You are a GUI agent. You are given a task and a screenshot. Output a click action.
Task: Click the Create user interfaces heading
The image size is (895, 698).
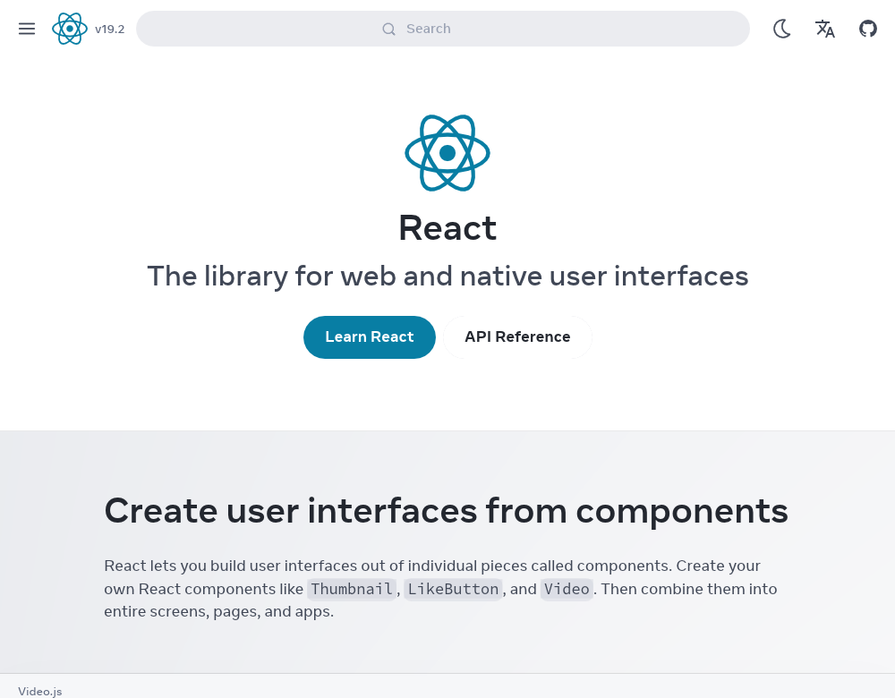(446, 511)
